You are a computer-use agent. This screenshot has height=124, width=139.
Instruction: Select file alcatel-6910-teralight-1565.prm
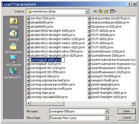(x=53, y=31)
